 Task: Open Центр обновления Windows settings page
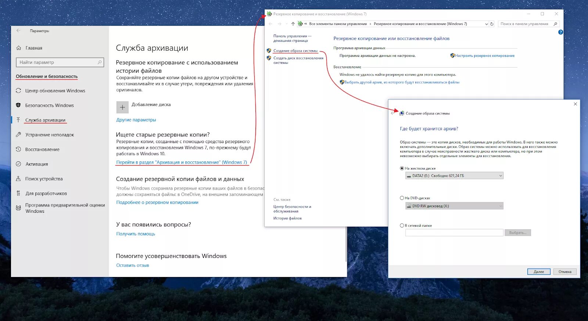coord(55,91)
